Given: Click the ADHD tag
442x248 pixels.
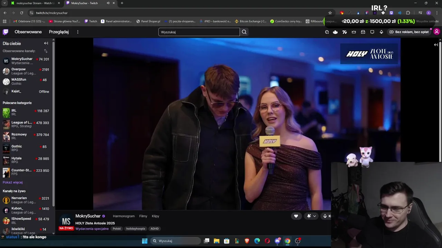Looking at the screenshot, I should 154,229.
